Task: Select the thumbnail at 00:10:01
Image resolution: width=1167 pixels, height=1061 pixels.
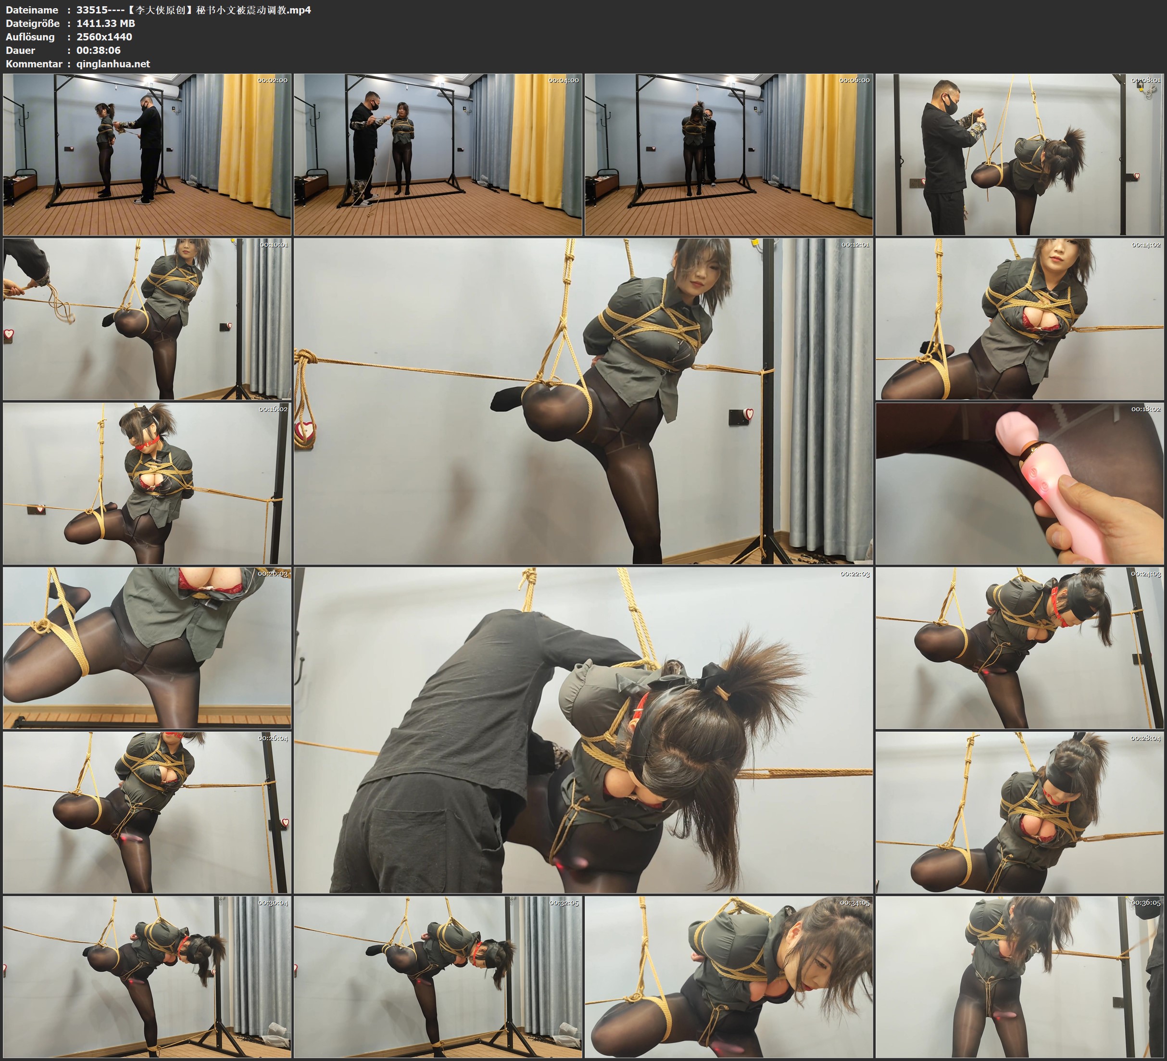Action: pos(147,318)
